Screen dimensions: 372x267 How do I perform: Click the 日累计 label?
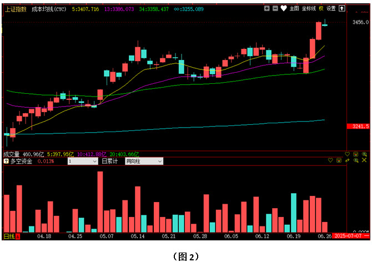click(x=109, y=161)
